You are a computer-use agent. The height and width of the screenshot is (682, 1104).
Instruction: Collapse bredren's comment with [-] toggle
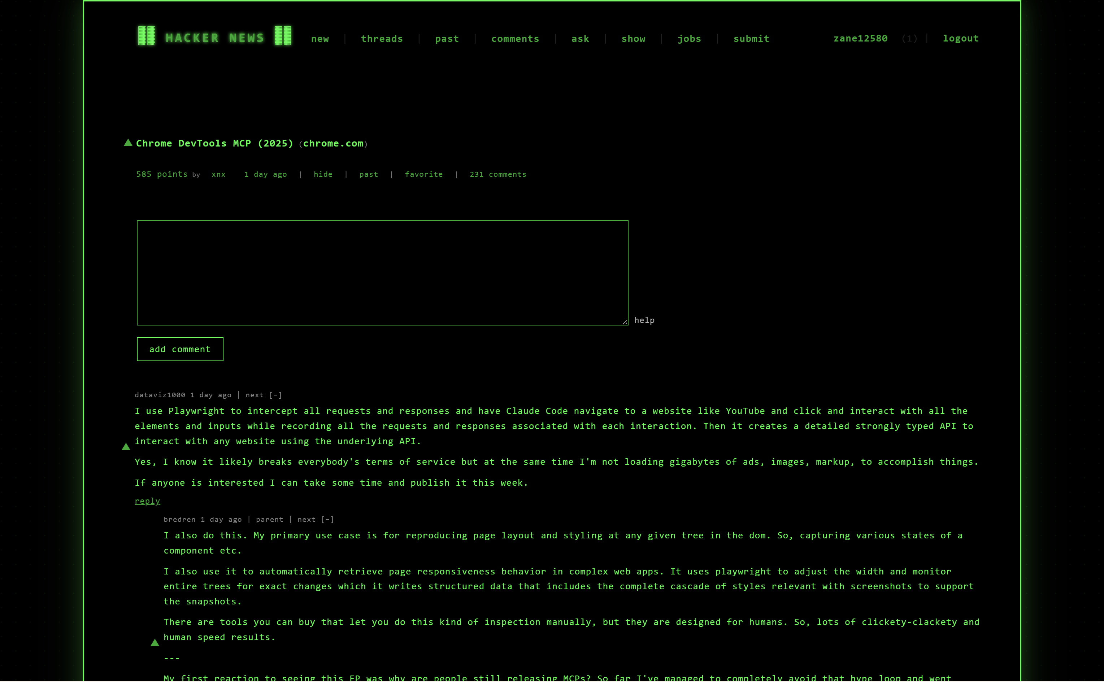pos(327,520)
